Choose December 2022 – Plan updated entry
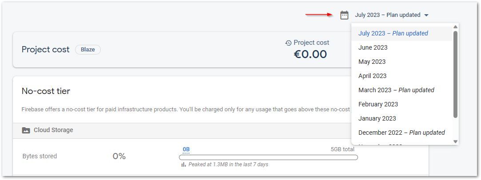Screen dimensions: 481x180 pos(402,133)
